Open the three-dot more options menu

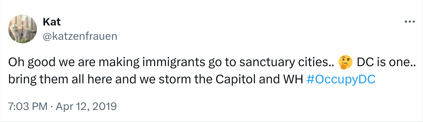click(x=410, y=22)
